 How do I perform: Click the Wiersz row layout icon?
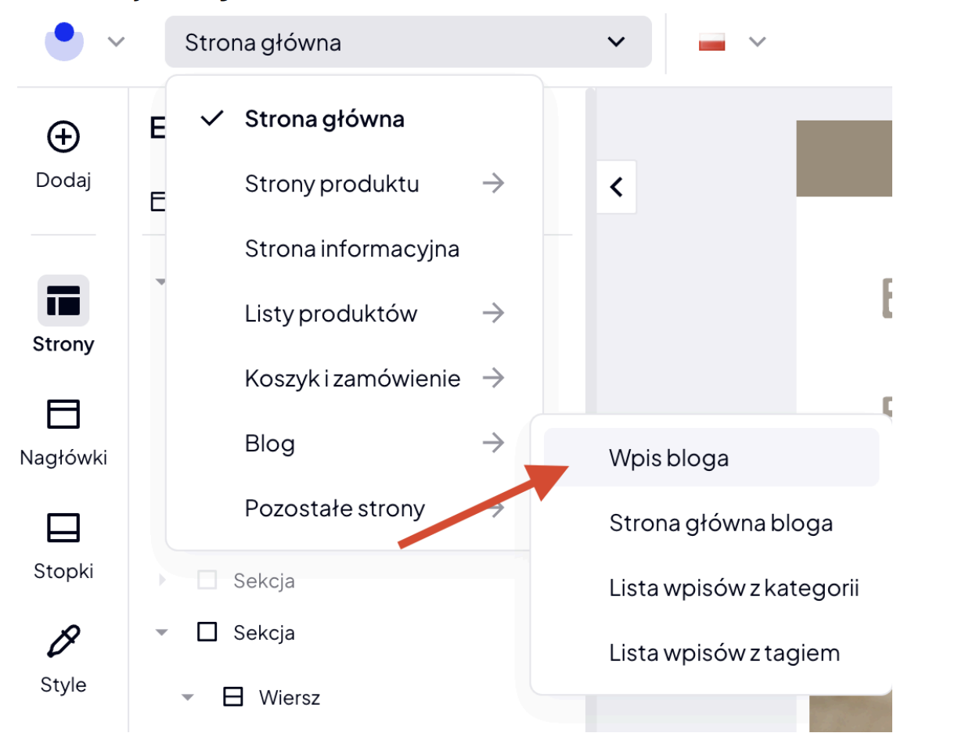click(x=232, y=696)
